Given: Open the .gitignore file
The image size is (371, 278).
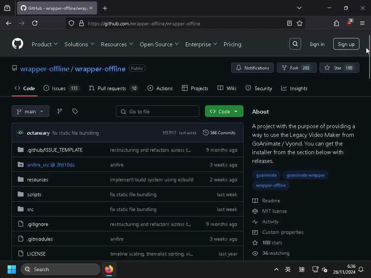Looking at the screenshot, I should [37, 224].
